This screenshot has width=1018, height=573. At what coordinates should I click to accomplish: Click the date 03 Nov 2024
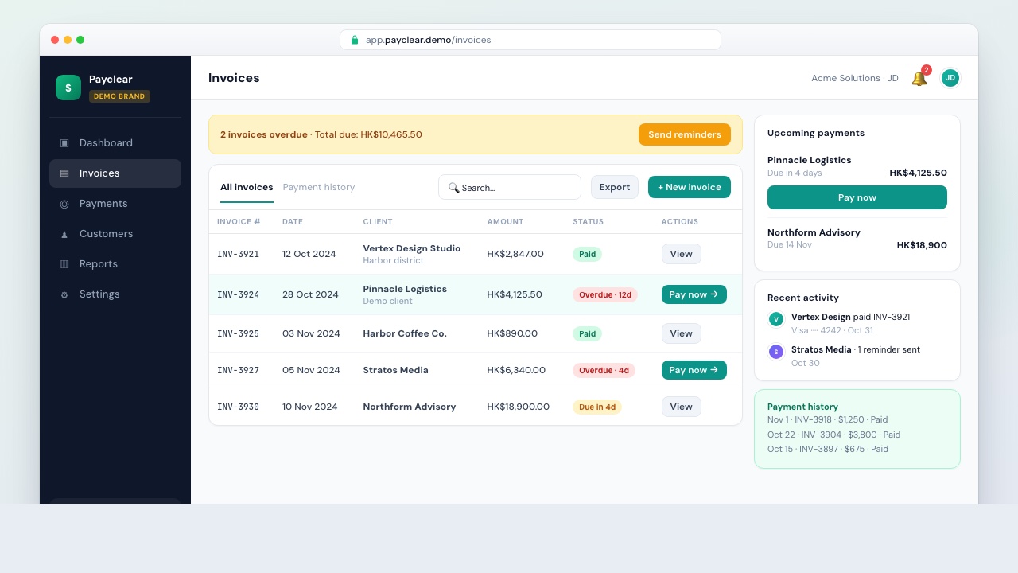(x=311, y=333)
